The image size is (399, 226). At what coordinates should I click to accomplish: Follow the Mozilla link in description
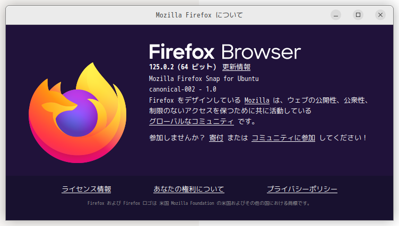tap(257, 101)
